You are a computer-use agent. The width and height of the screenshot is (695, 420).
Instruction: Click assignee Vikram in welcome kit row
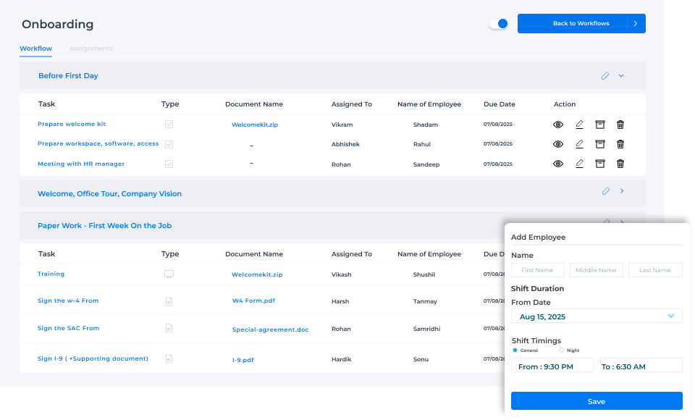coord(342,125)
